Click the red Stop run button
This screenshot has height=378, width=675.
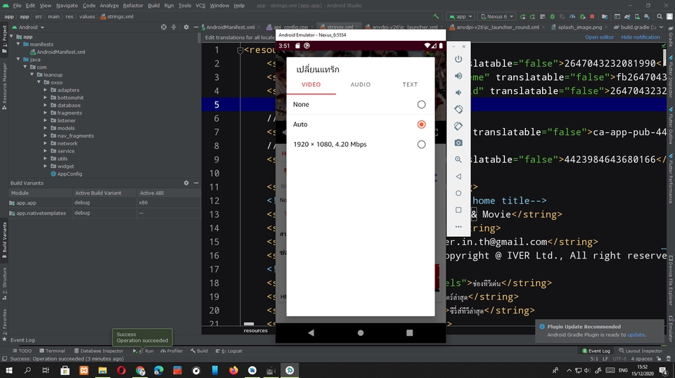click(x=592, y=16)
